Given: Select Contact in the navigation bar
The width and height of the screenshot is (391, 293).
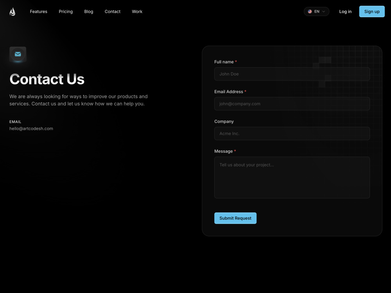Looking at the screenshot, I should [x=113, y=11].
